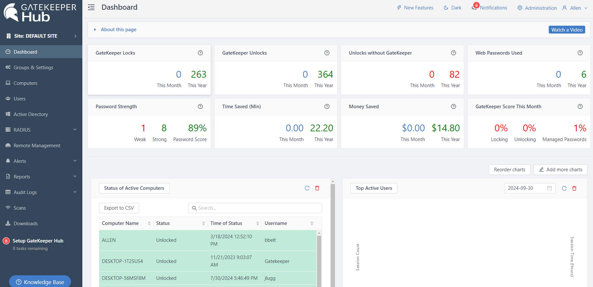Image resolution: width=593 pixels, height=287 pixels.
Task: Refresh the Status of Active Computers chart
Action: click(307, 188)
